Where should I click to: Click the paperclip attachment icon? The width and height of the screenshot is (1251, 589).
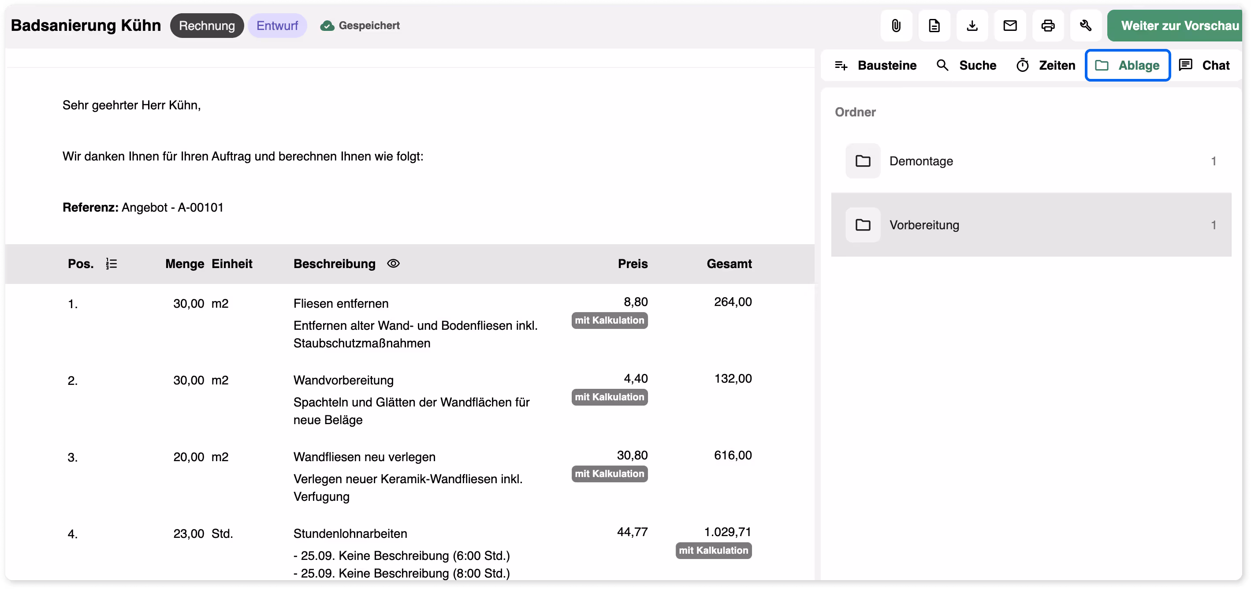pyautogui.click(x=896, y=26)
